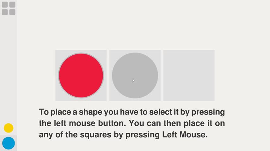Click the bottom-left square of the grid icon
Viewport: 270px width, 151px height.
coord(5,12)
